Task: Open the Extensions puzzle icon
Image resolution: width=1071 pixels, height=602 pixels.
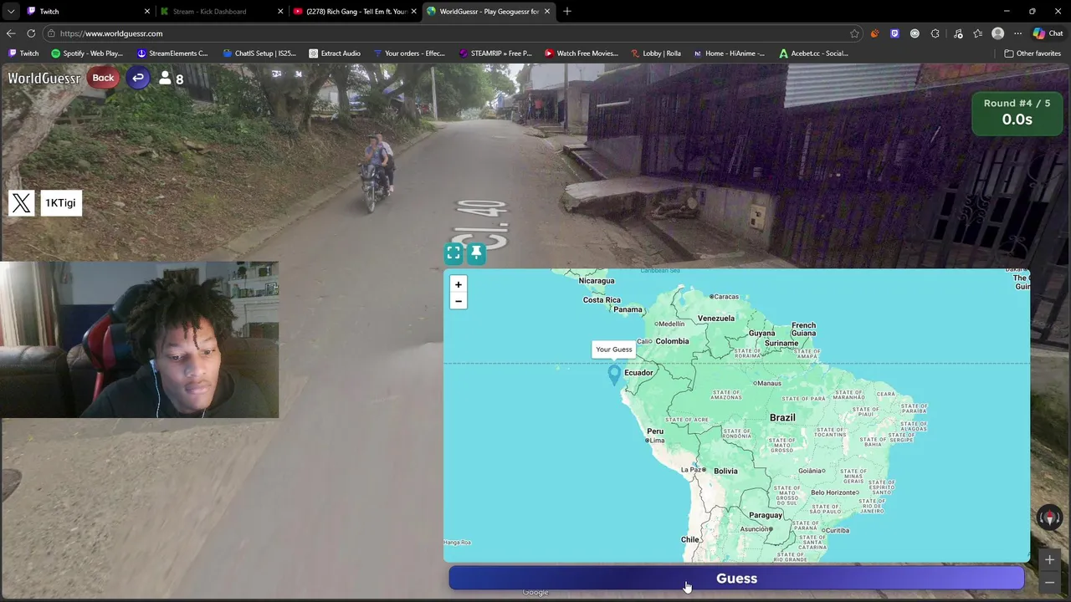Action: [x=935, y=33]
